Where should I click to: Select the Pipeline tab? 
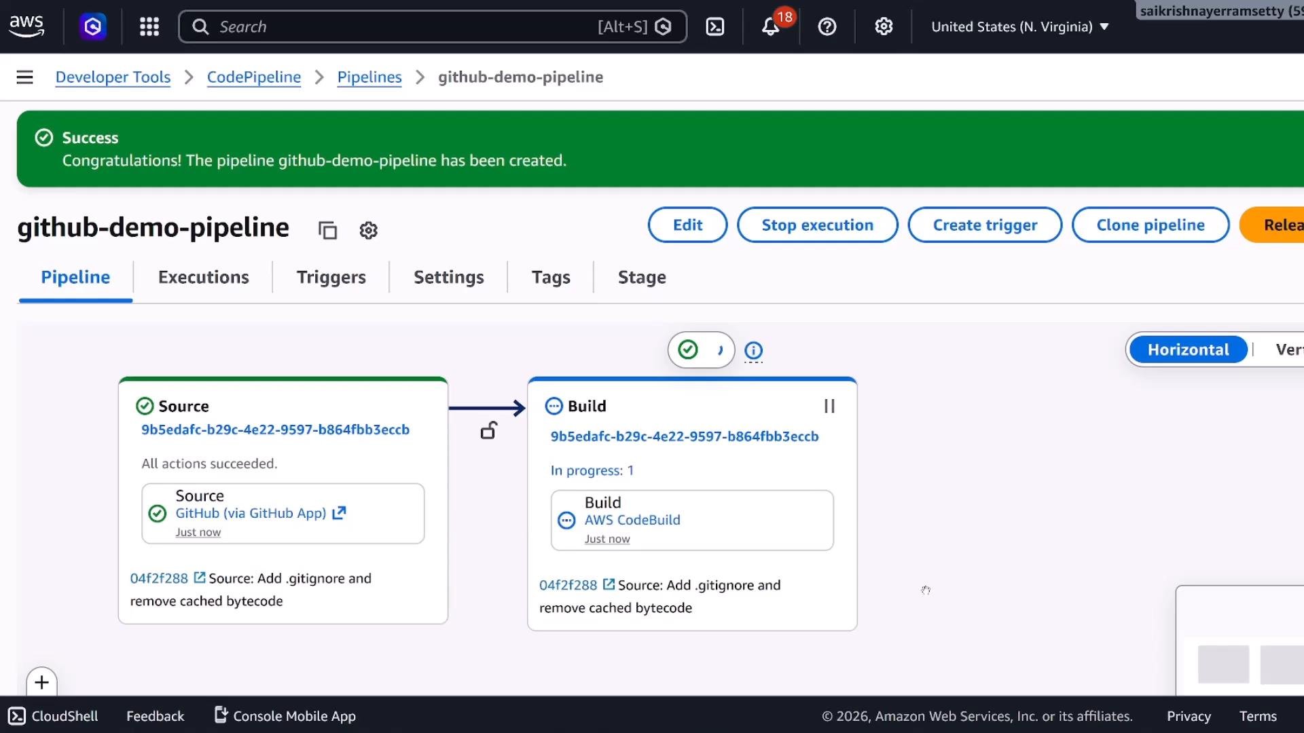[75, 277]
